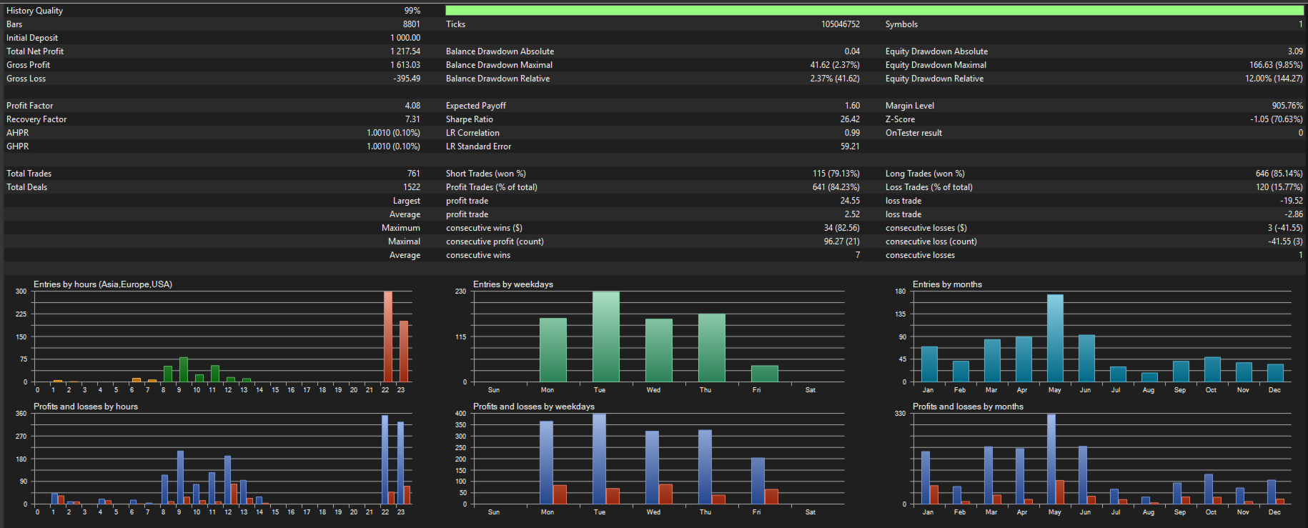This screenshot has width=1308, height=528.
Task: Select the LR Correlation value 0.99
Action: pos(852,133)
